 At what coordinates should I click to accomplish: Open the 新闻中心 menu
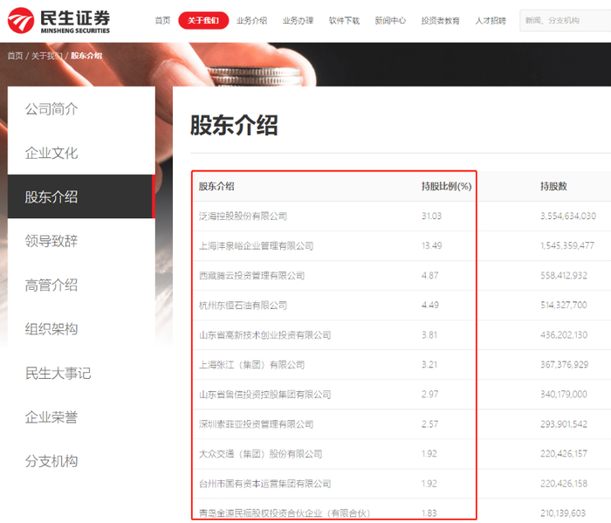pos(390,21)
